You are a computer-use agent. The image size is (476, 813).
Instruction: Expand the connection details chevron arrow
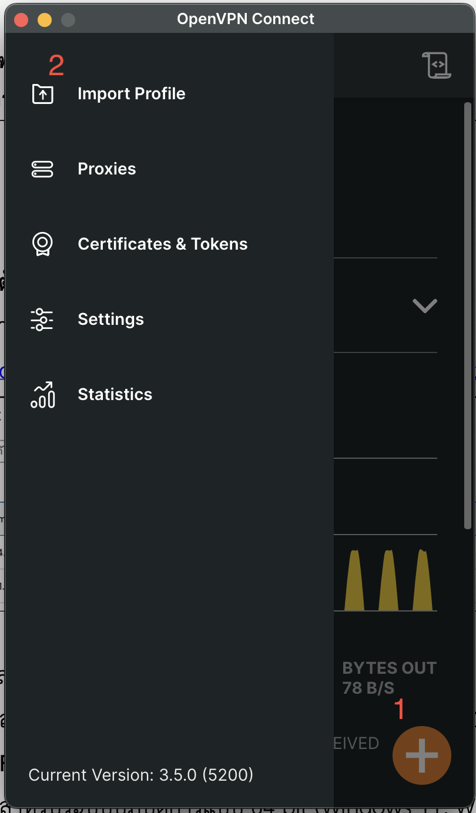click(424, 305)
